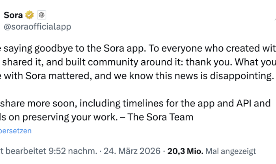Open the @soraofficialapp handle link
Viewport: 276px width, 164px height.
(37, 26)
